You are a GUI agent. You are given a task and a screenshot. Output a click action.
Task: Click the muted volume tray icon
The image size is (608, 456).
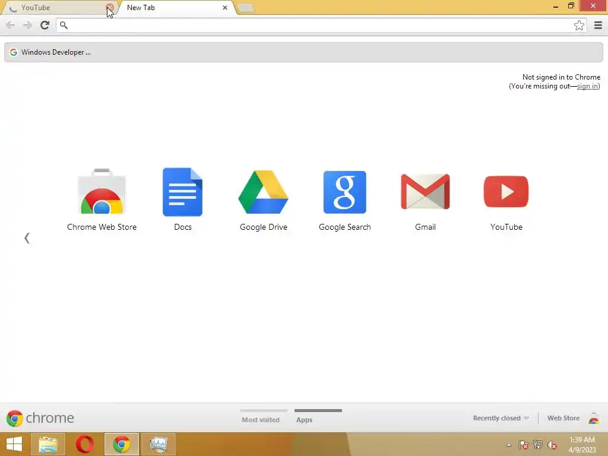552,445
